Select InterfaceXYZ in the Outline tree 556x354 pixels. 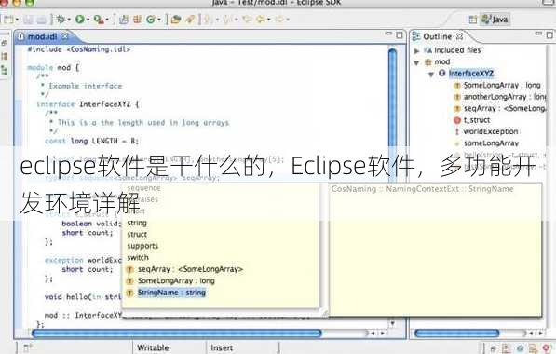[471, 74]
